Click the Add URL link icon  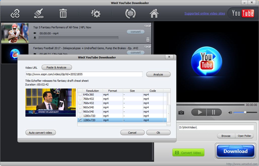(15, 14)
